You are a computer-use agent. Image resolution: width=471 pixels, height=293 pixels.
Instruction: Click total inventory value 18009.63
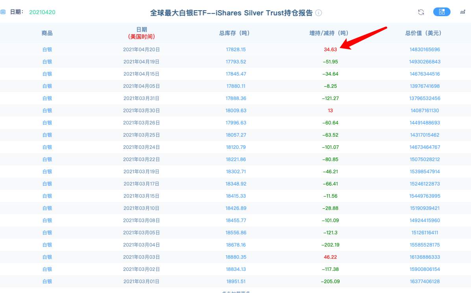tap(236, 110)
